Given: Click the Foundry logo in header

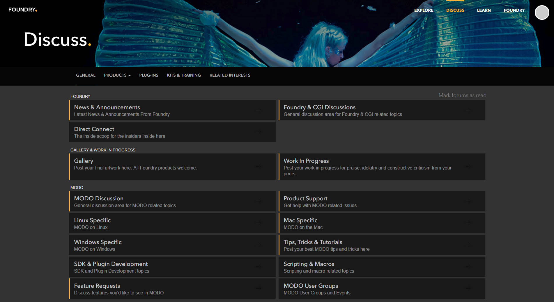Looking at the screenshot, I should [x=23, y=10].
